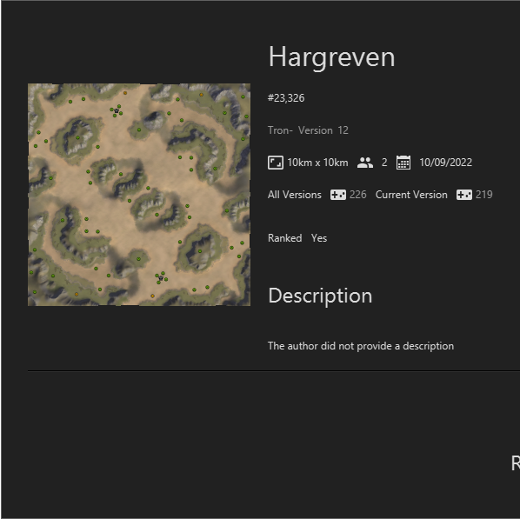Screen dimensions: 520x519
Task: Click the 10km x 10km size label
Action: [317, 163]
